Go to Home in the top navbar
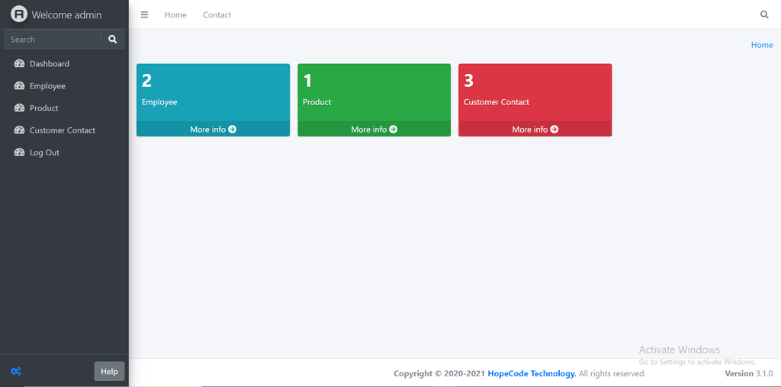Screen dimensions: 781x387 [x=175, y=15]
